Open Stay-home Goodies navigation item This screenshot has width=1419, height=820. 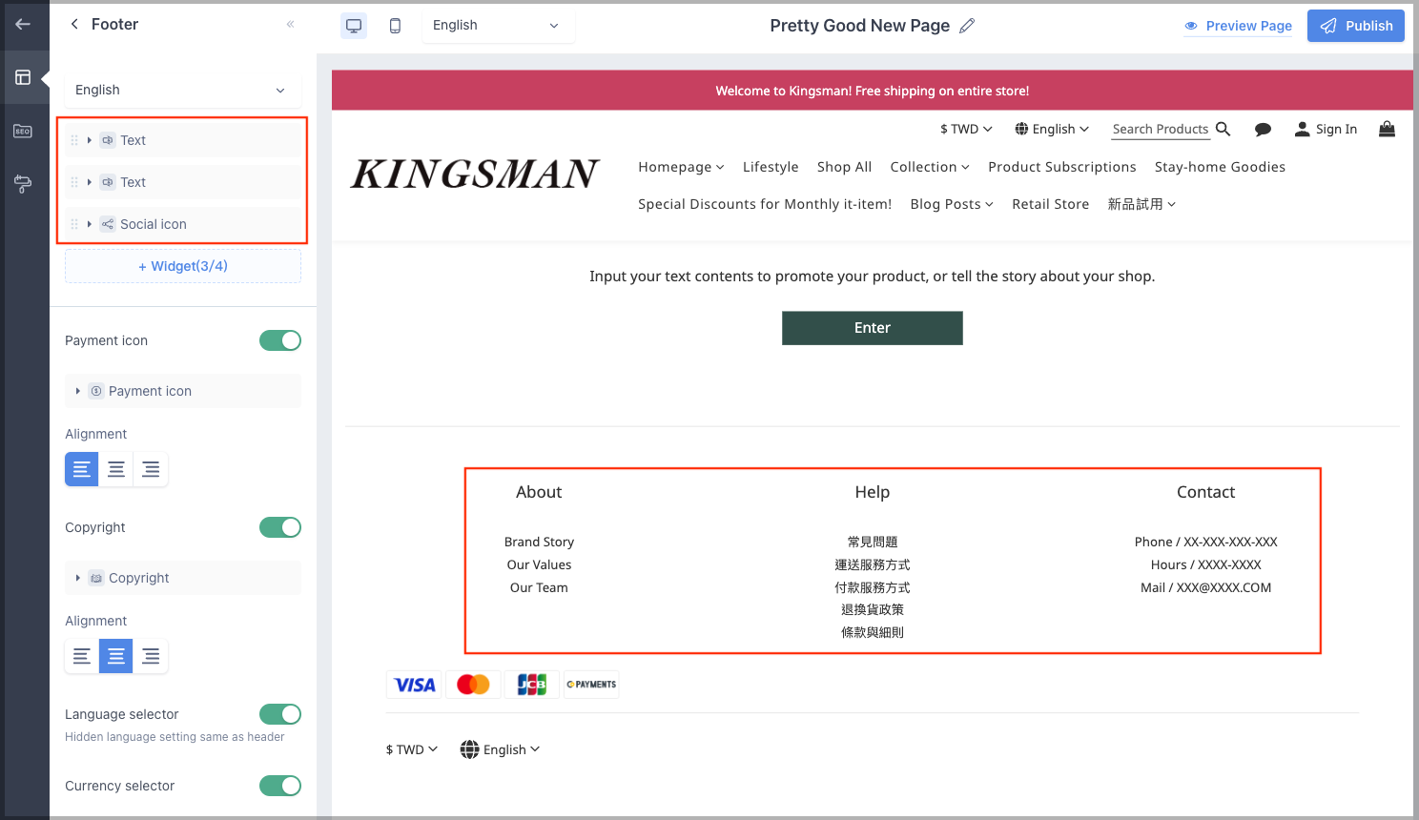point(1220,167)
